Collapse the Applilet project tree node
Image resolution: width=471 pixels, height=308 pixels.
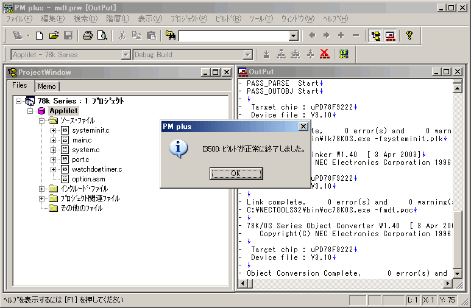click(x=30, y=111)
